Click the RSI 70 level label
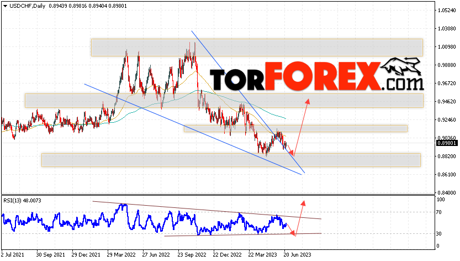 (x=439, y=212)
